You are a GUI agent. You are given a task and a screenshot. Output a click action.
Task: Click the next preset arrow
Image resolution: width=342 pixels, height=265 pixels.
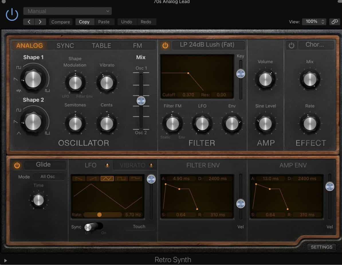click(x=40, y=22)
